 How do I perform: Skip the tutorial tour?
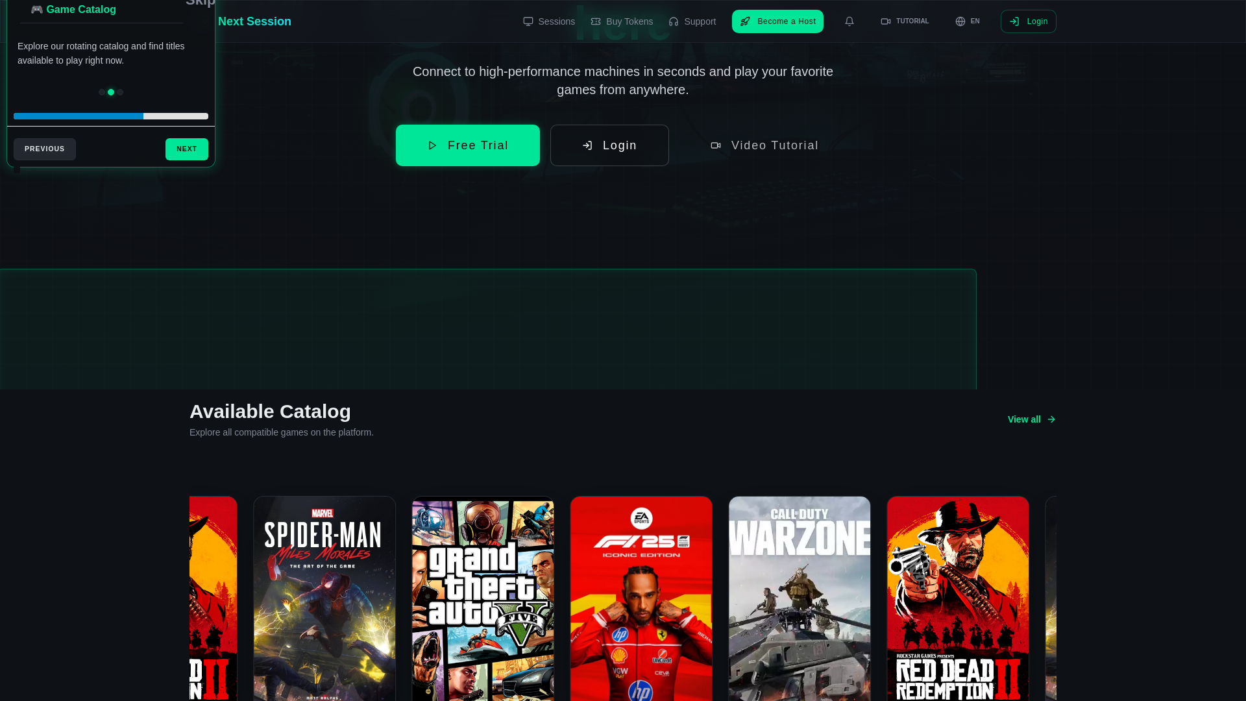tap(200, 3)
